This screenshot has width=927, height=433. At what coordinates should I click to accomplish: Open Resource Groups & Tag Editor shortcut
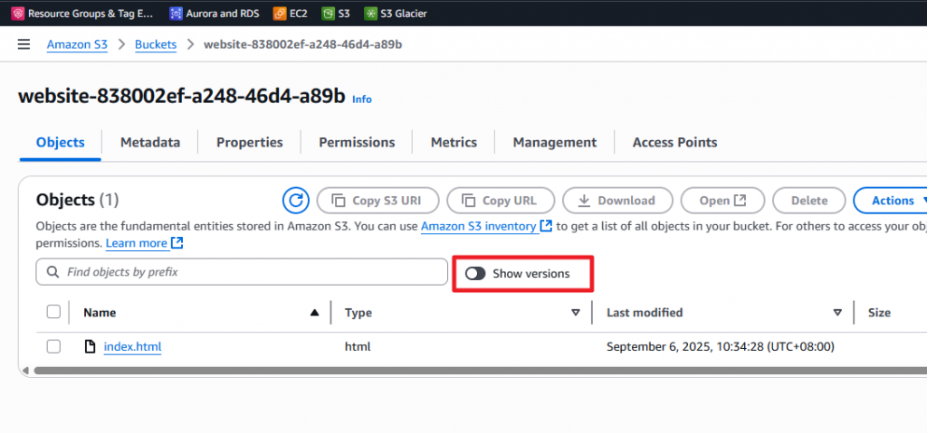81,13
